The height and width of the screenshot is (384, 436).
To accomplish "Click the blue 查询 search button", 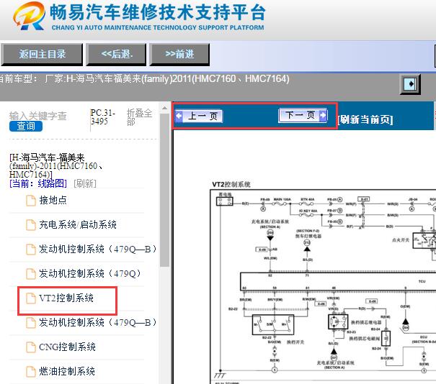I will [x=26, y=127].
